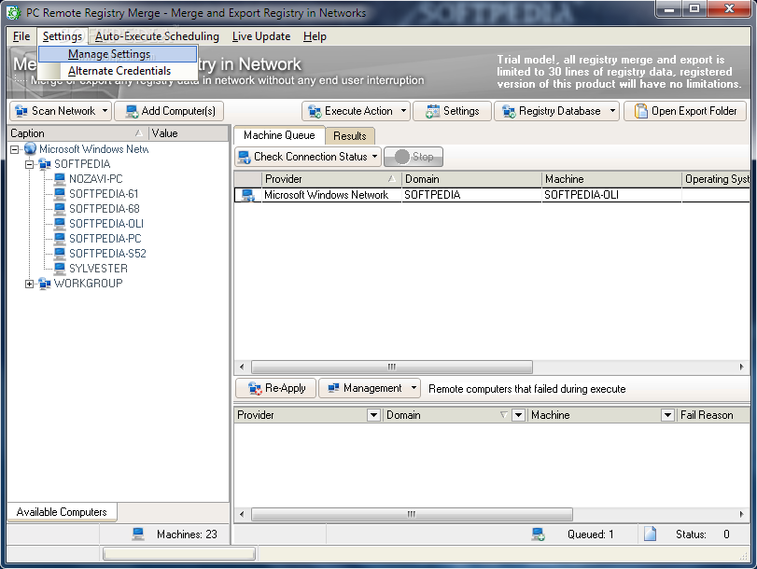Open the Live Update menu
The image size is (757, 569).
(261, 36)
